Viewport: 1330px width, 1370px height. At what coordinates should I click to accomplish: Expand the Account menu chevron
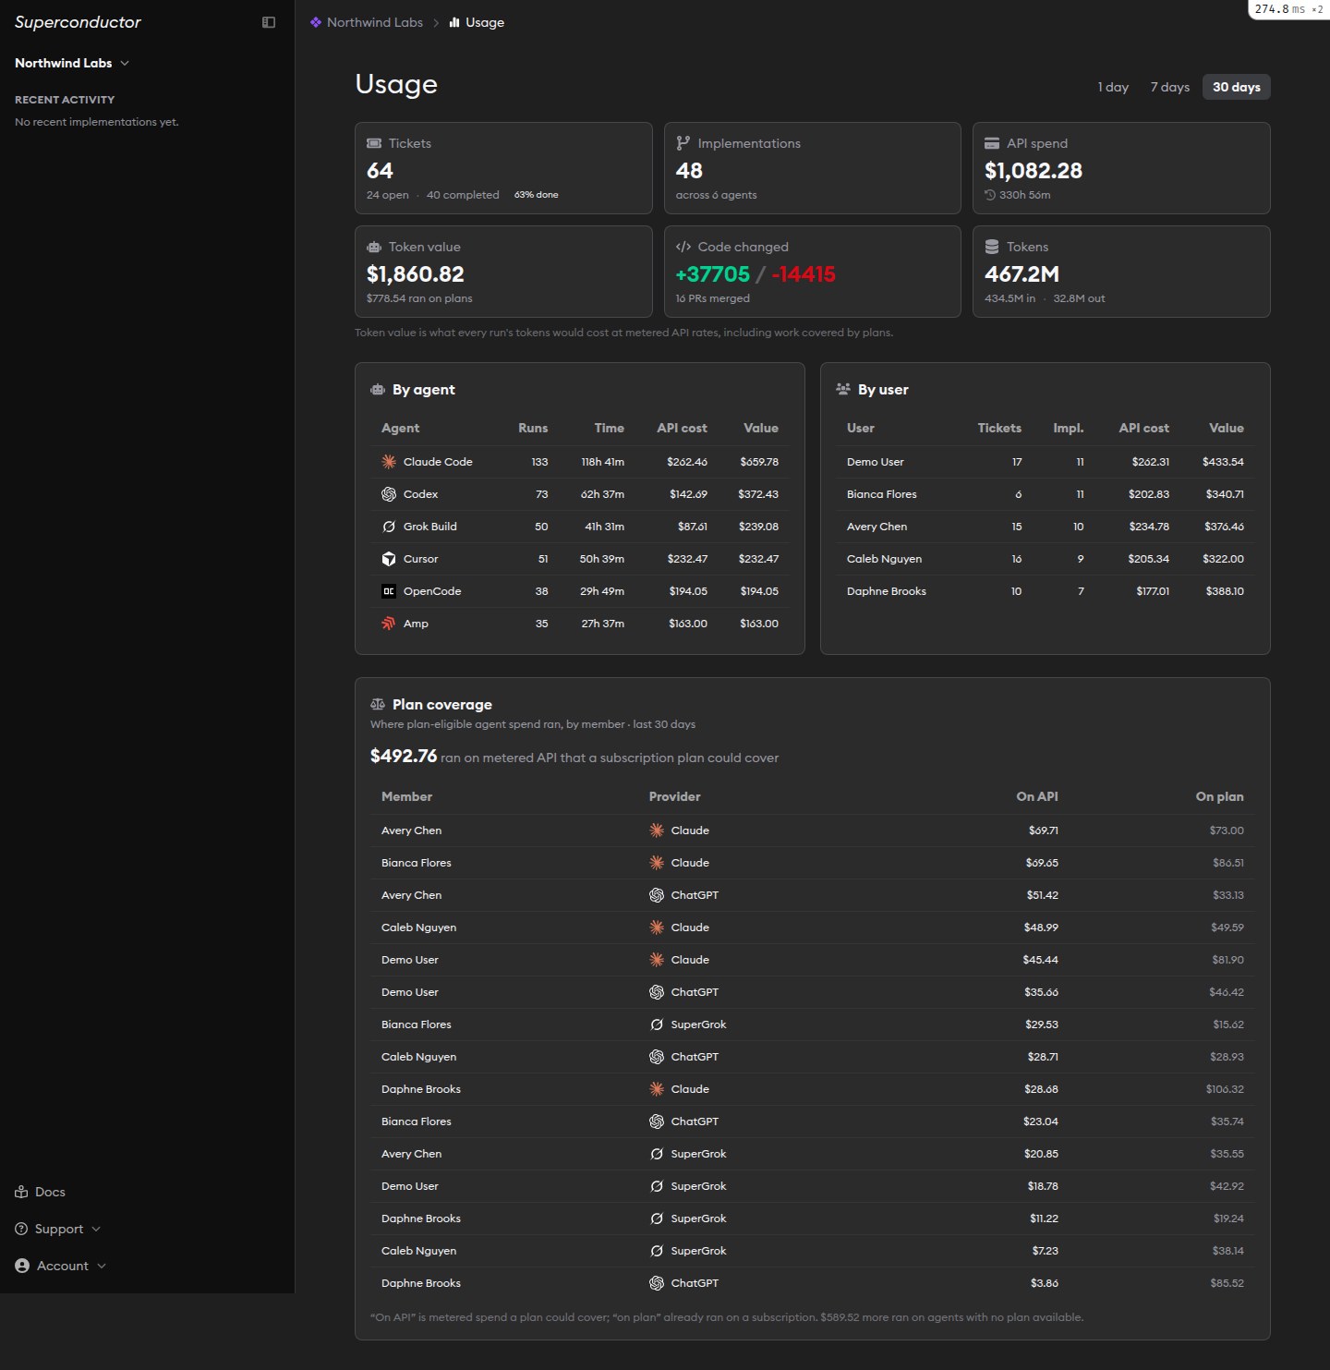(102, 1266)
